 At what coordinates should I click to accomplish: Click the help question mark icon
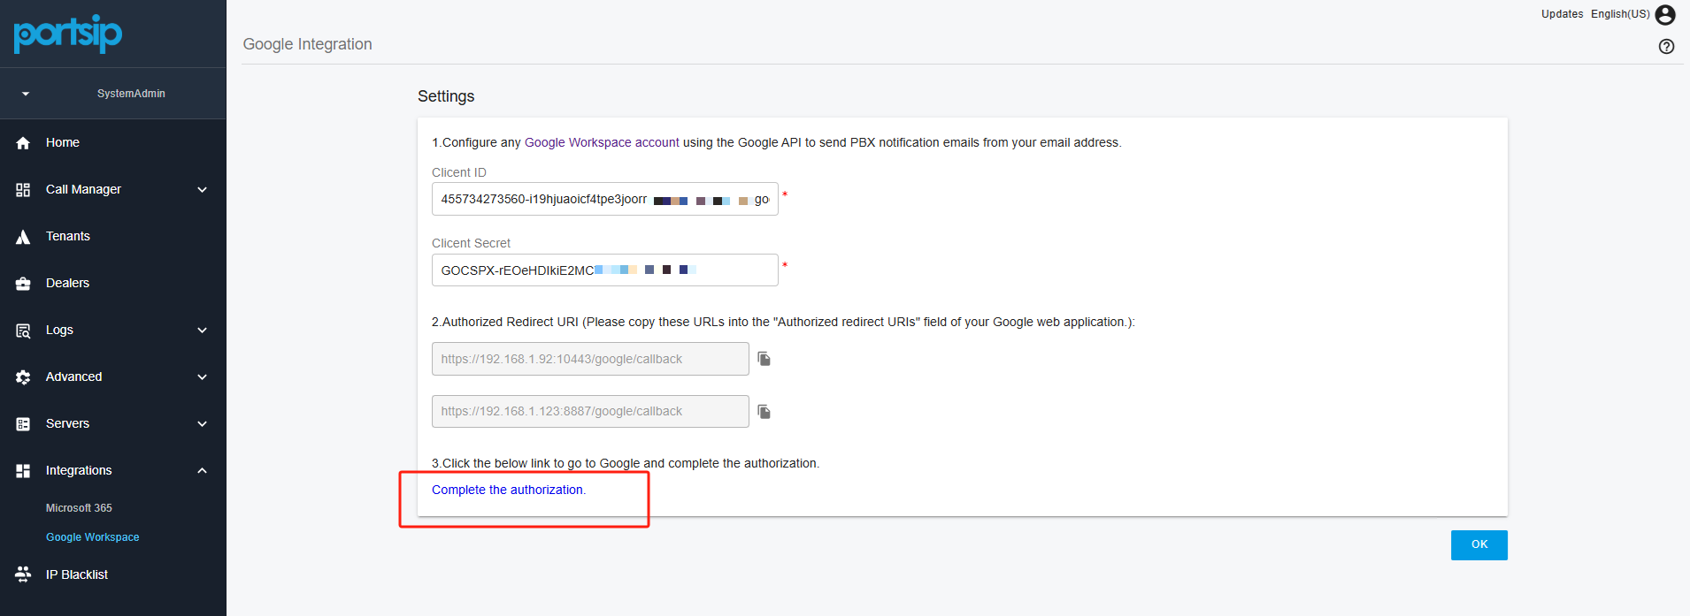tap(1666, 47)
